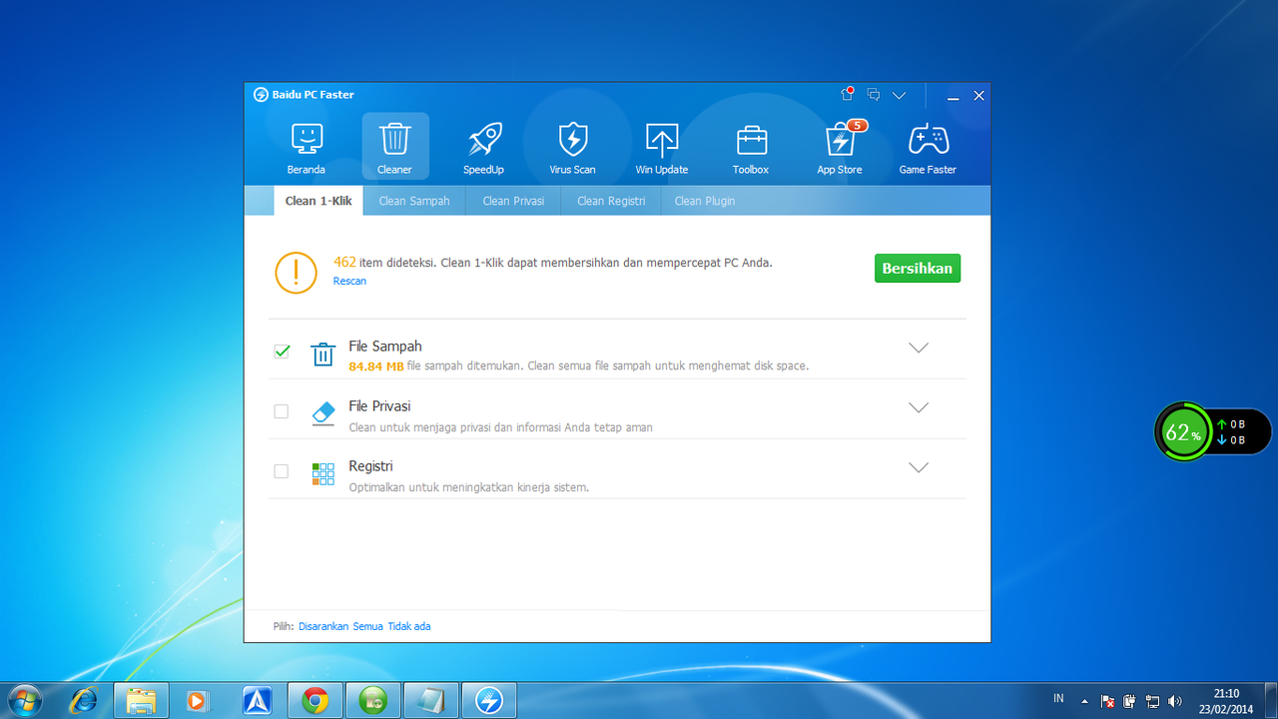Open the blue A-logo taskbar app
This screenshot has height=719, width=1278.
point(258,701)
